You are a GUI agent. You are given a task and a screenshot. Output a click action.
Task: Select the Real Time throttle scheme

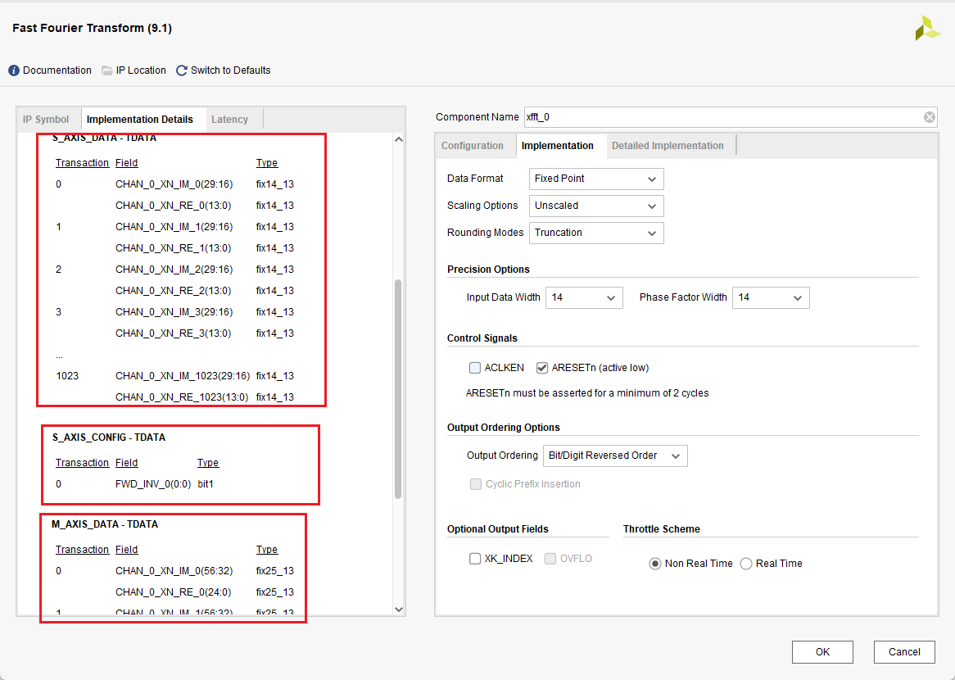coord(746,564)
